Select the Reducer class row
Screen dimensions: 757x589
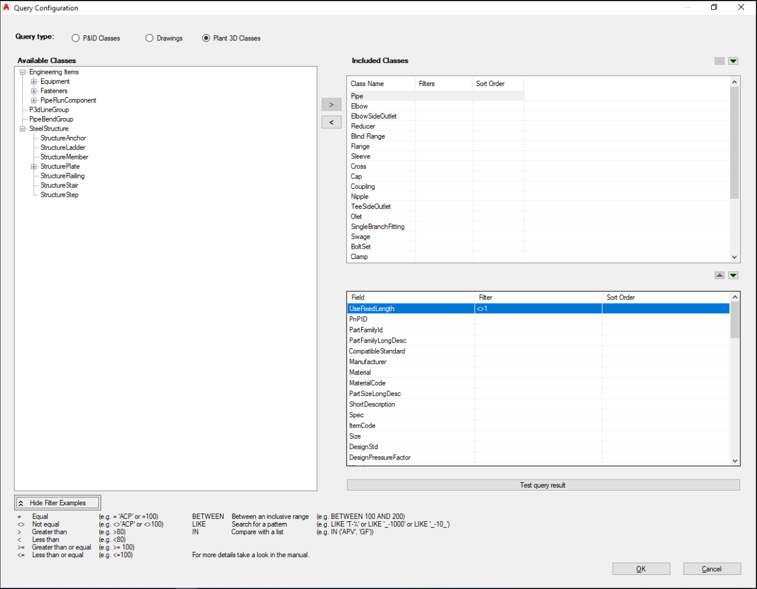coord(538,126)
